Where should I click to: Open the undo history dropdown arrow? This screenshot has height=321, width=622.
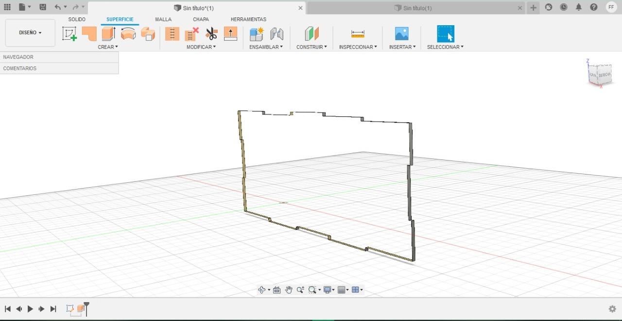pyautogui.click(x=65, y=7)
